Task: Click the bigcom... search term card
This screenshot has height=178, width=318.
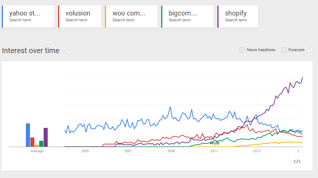Action: pos(187,17)
